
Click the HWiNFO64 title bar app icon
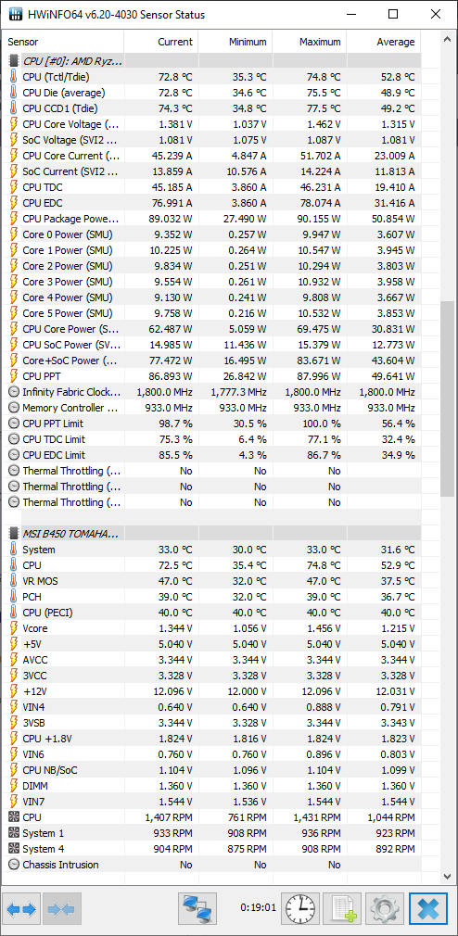pos(15,14)
